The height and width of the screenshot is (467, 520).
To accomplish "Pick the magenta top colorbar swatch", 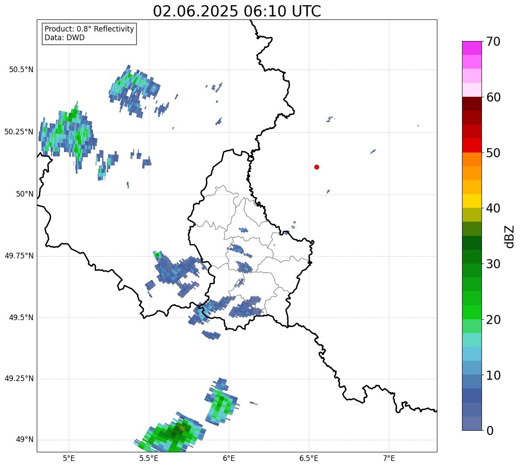I will tap(472, 48).
